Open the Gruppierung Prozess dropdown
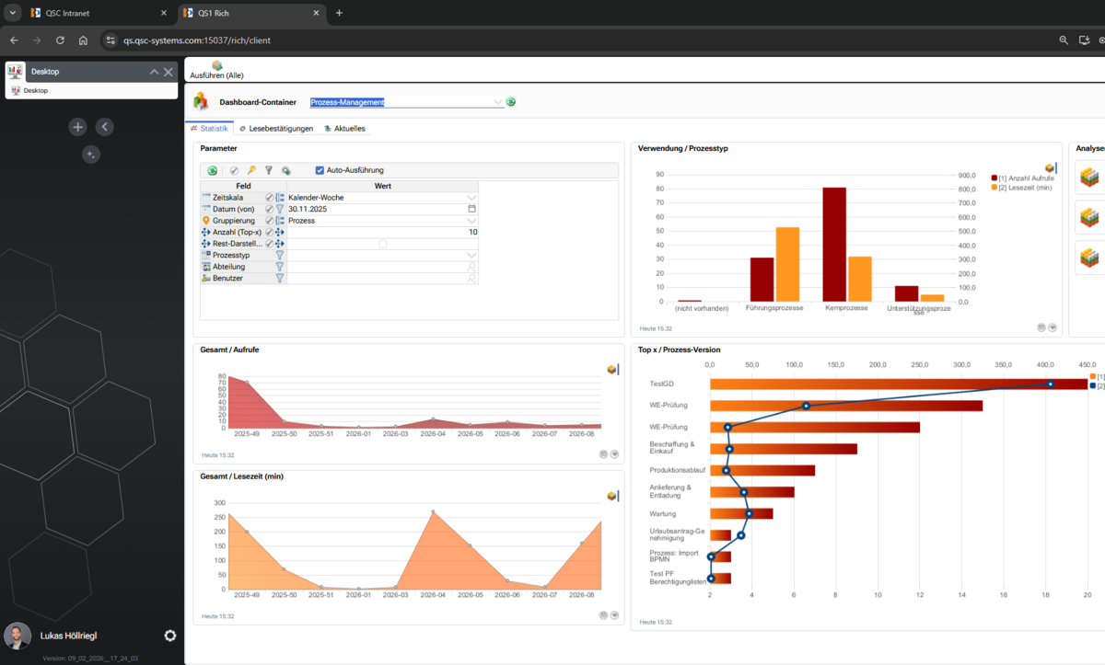The width and height of the screenshot is (1105, 665). (471, 221)
